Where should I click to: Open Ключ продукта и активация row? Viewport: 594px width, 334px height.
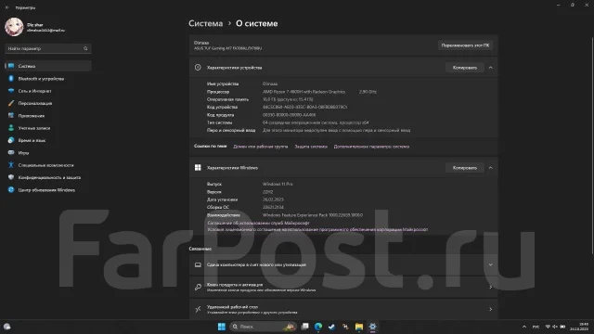(x=343, y=287)
